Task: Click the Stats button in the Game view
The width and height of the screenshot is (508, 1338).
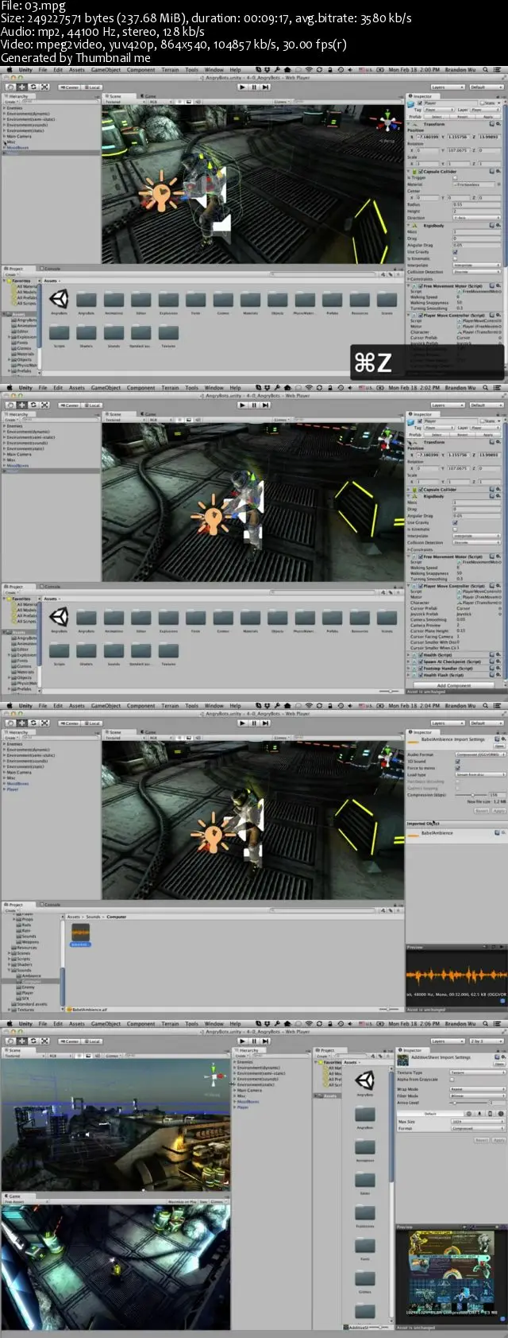Action: pos(203,1202)
